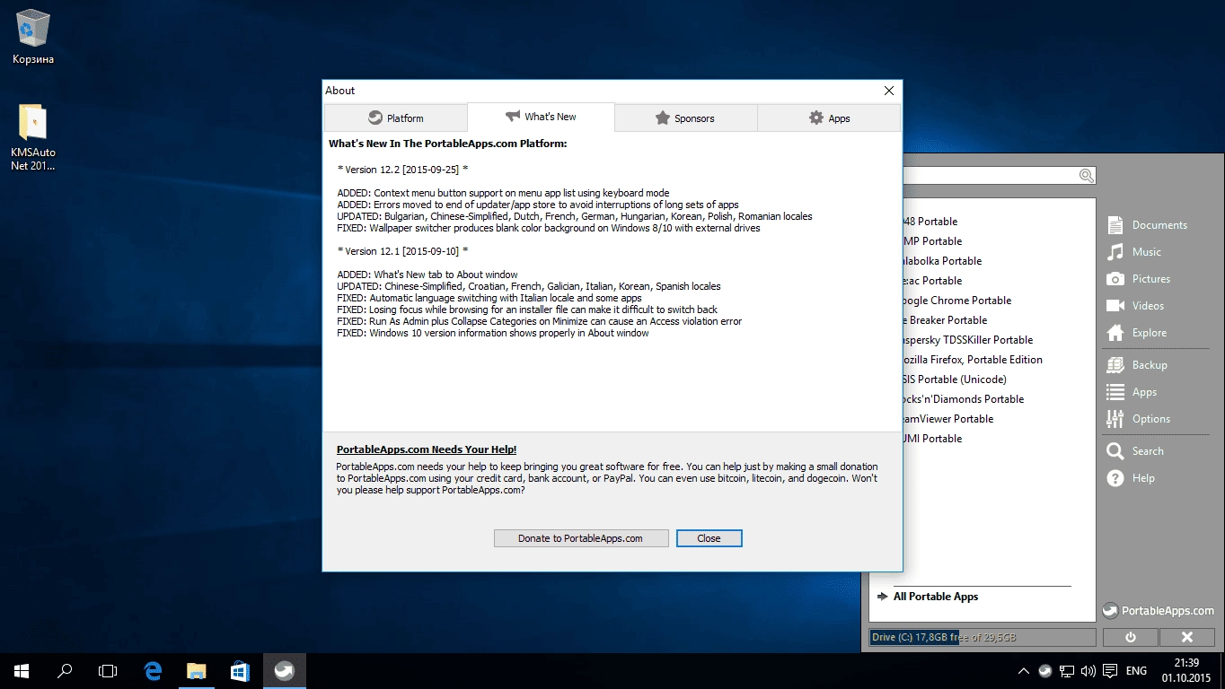Select the Recycle Bin desktop icon
This screenshot has height=689, width=1225.
click(33, 37)
